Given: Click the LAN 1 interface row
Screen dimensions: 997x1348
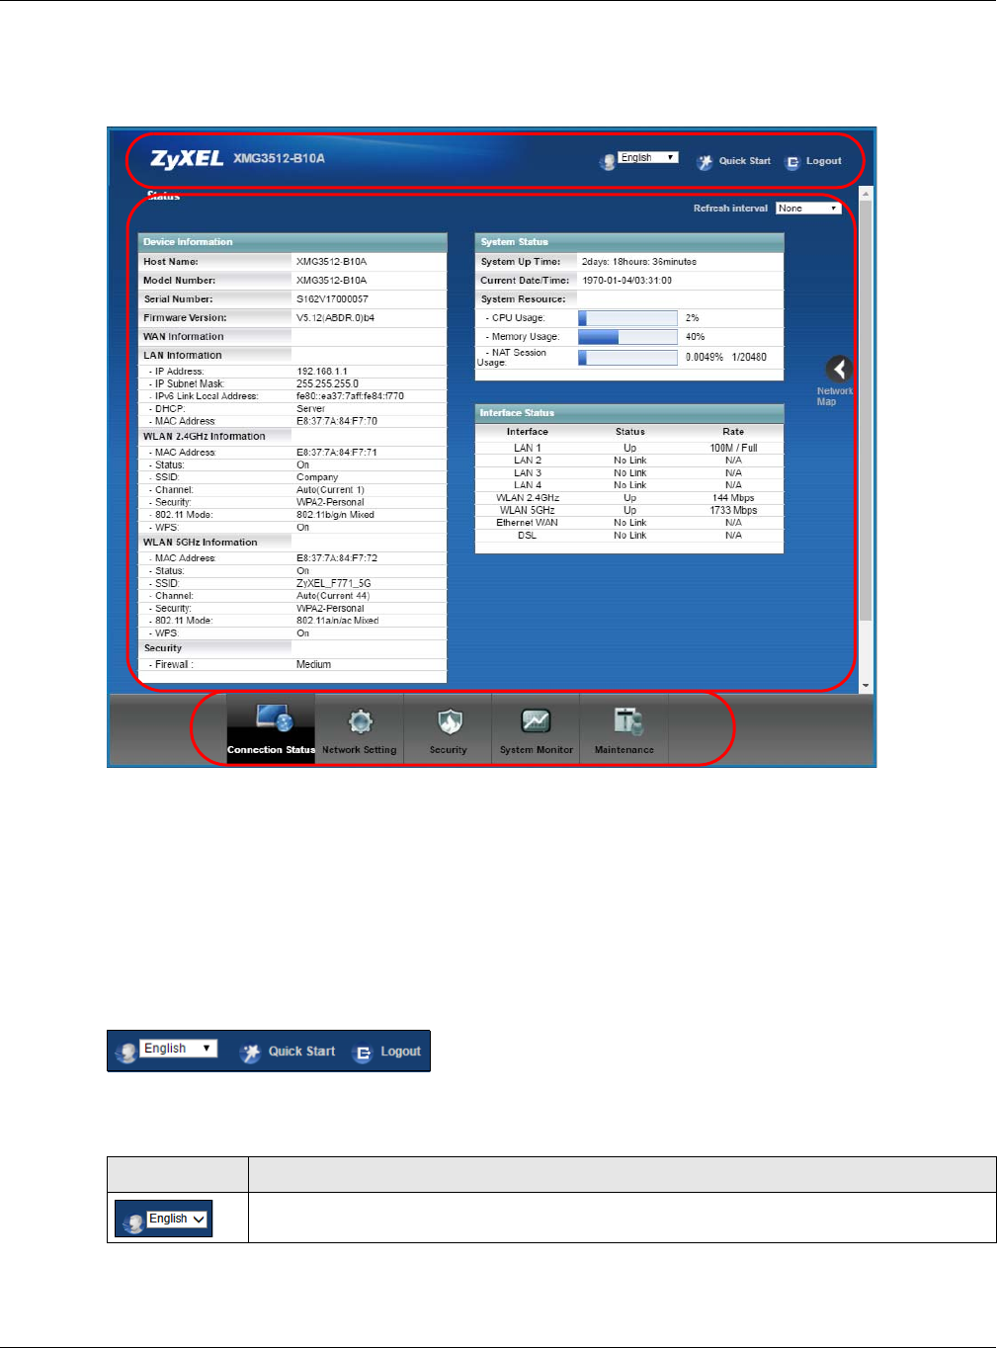Looking at the screenshot, I should coord(629,448).
